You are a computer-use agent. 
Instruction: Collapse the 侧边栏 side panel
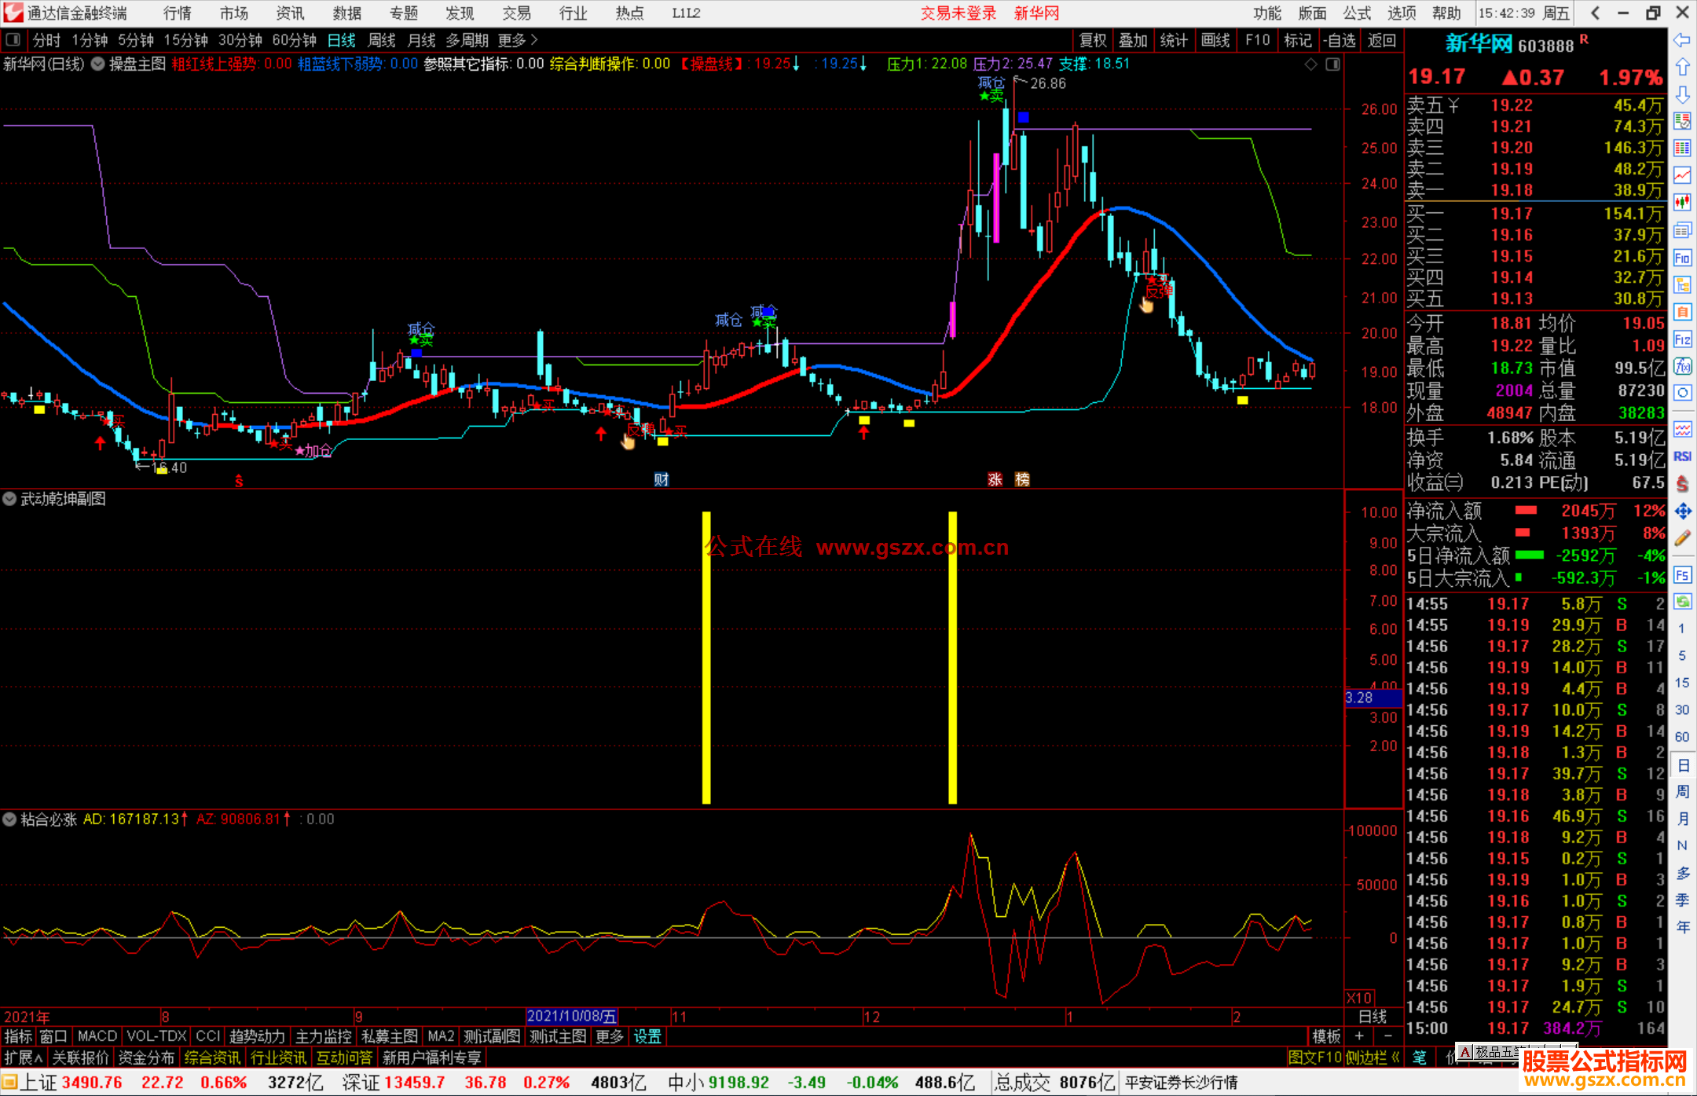1374,1058
